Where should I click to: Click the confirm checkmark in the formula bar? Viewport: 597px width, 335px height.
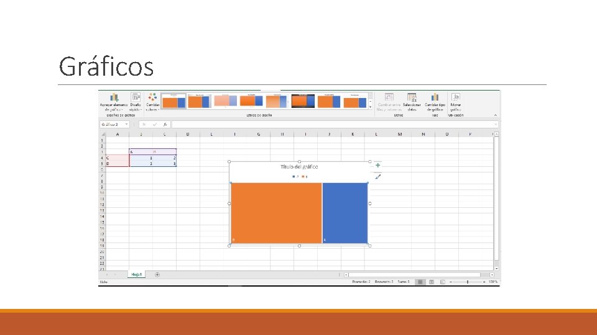click(155, 125)
